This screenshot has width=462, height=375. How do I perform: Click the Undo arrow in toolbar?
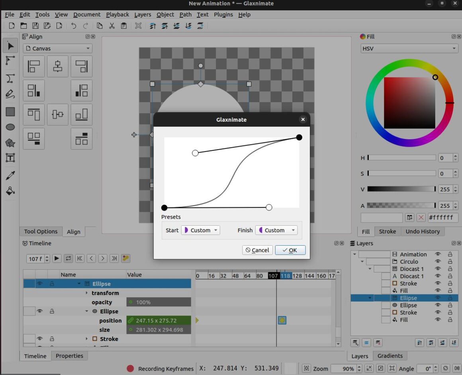pyautogui.click(x=74, y=26)
